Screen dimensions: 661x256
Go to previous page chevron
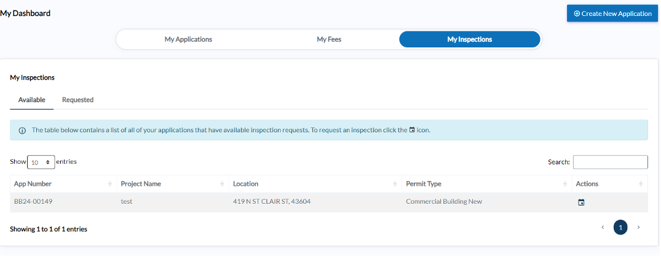(x=603, y=228)
